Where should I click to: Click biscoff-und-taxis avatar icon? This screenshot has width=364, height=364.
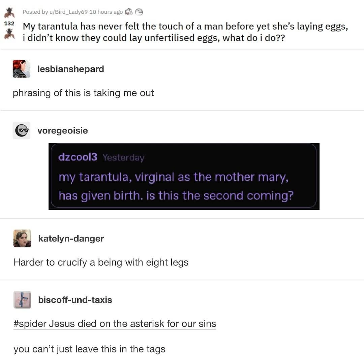click(22, 300)
